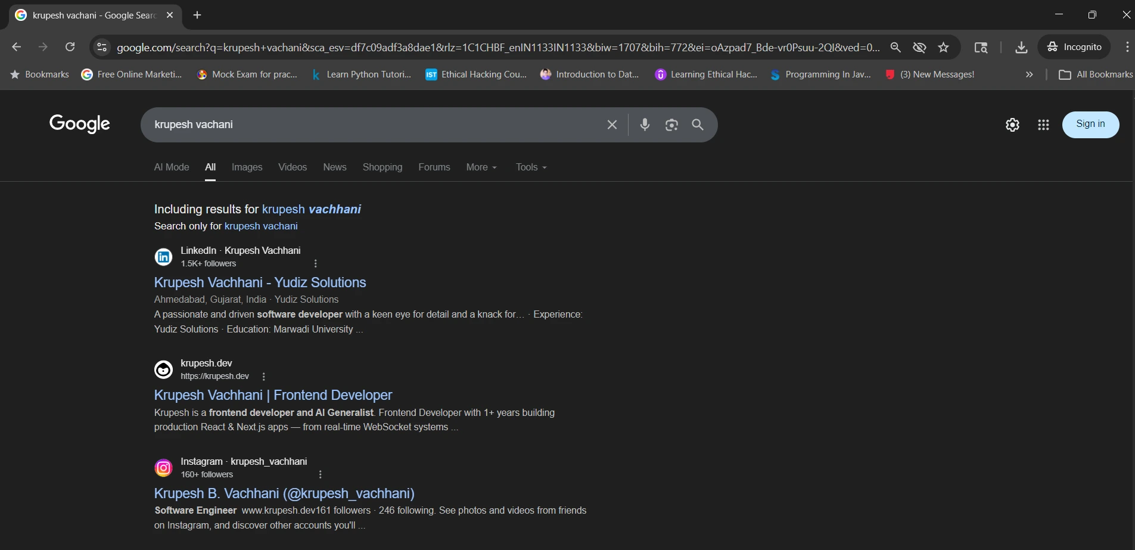Open Krupesh Vachhani | Frontend Developer link
The height and width of the screenshot is (550, 1135).
click(273, 395)
